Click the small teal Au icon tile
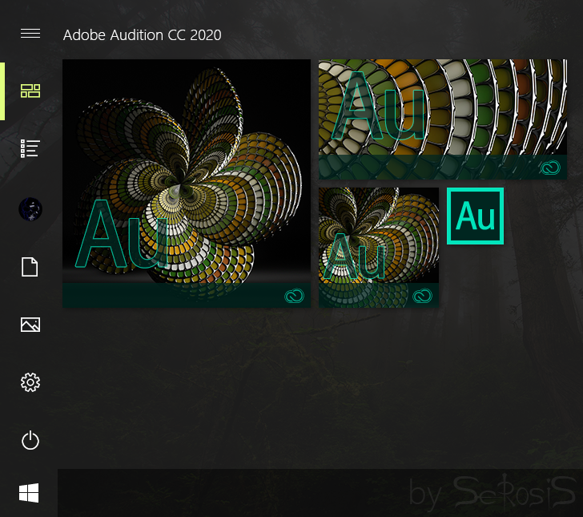This screenshot has height=517, width=583. pyautogui.click(x=475, y=216)
